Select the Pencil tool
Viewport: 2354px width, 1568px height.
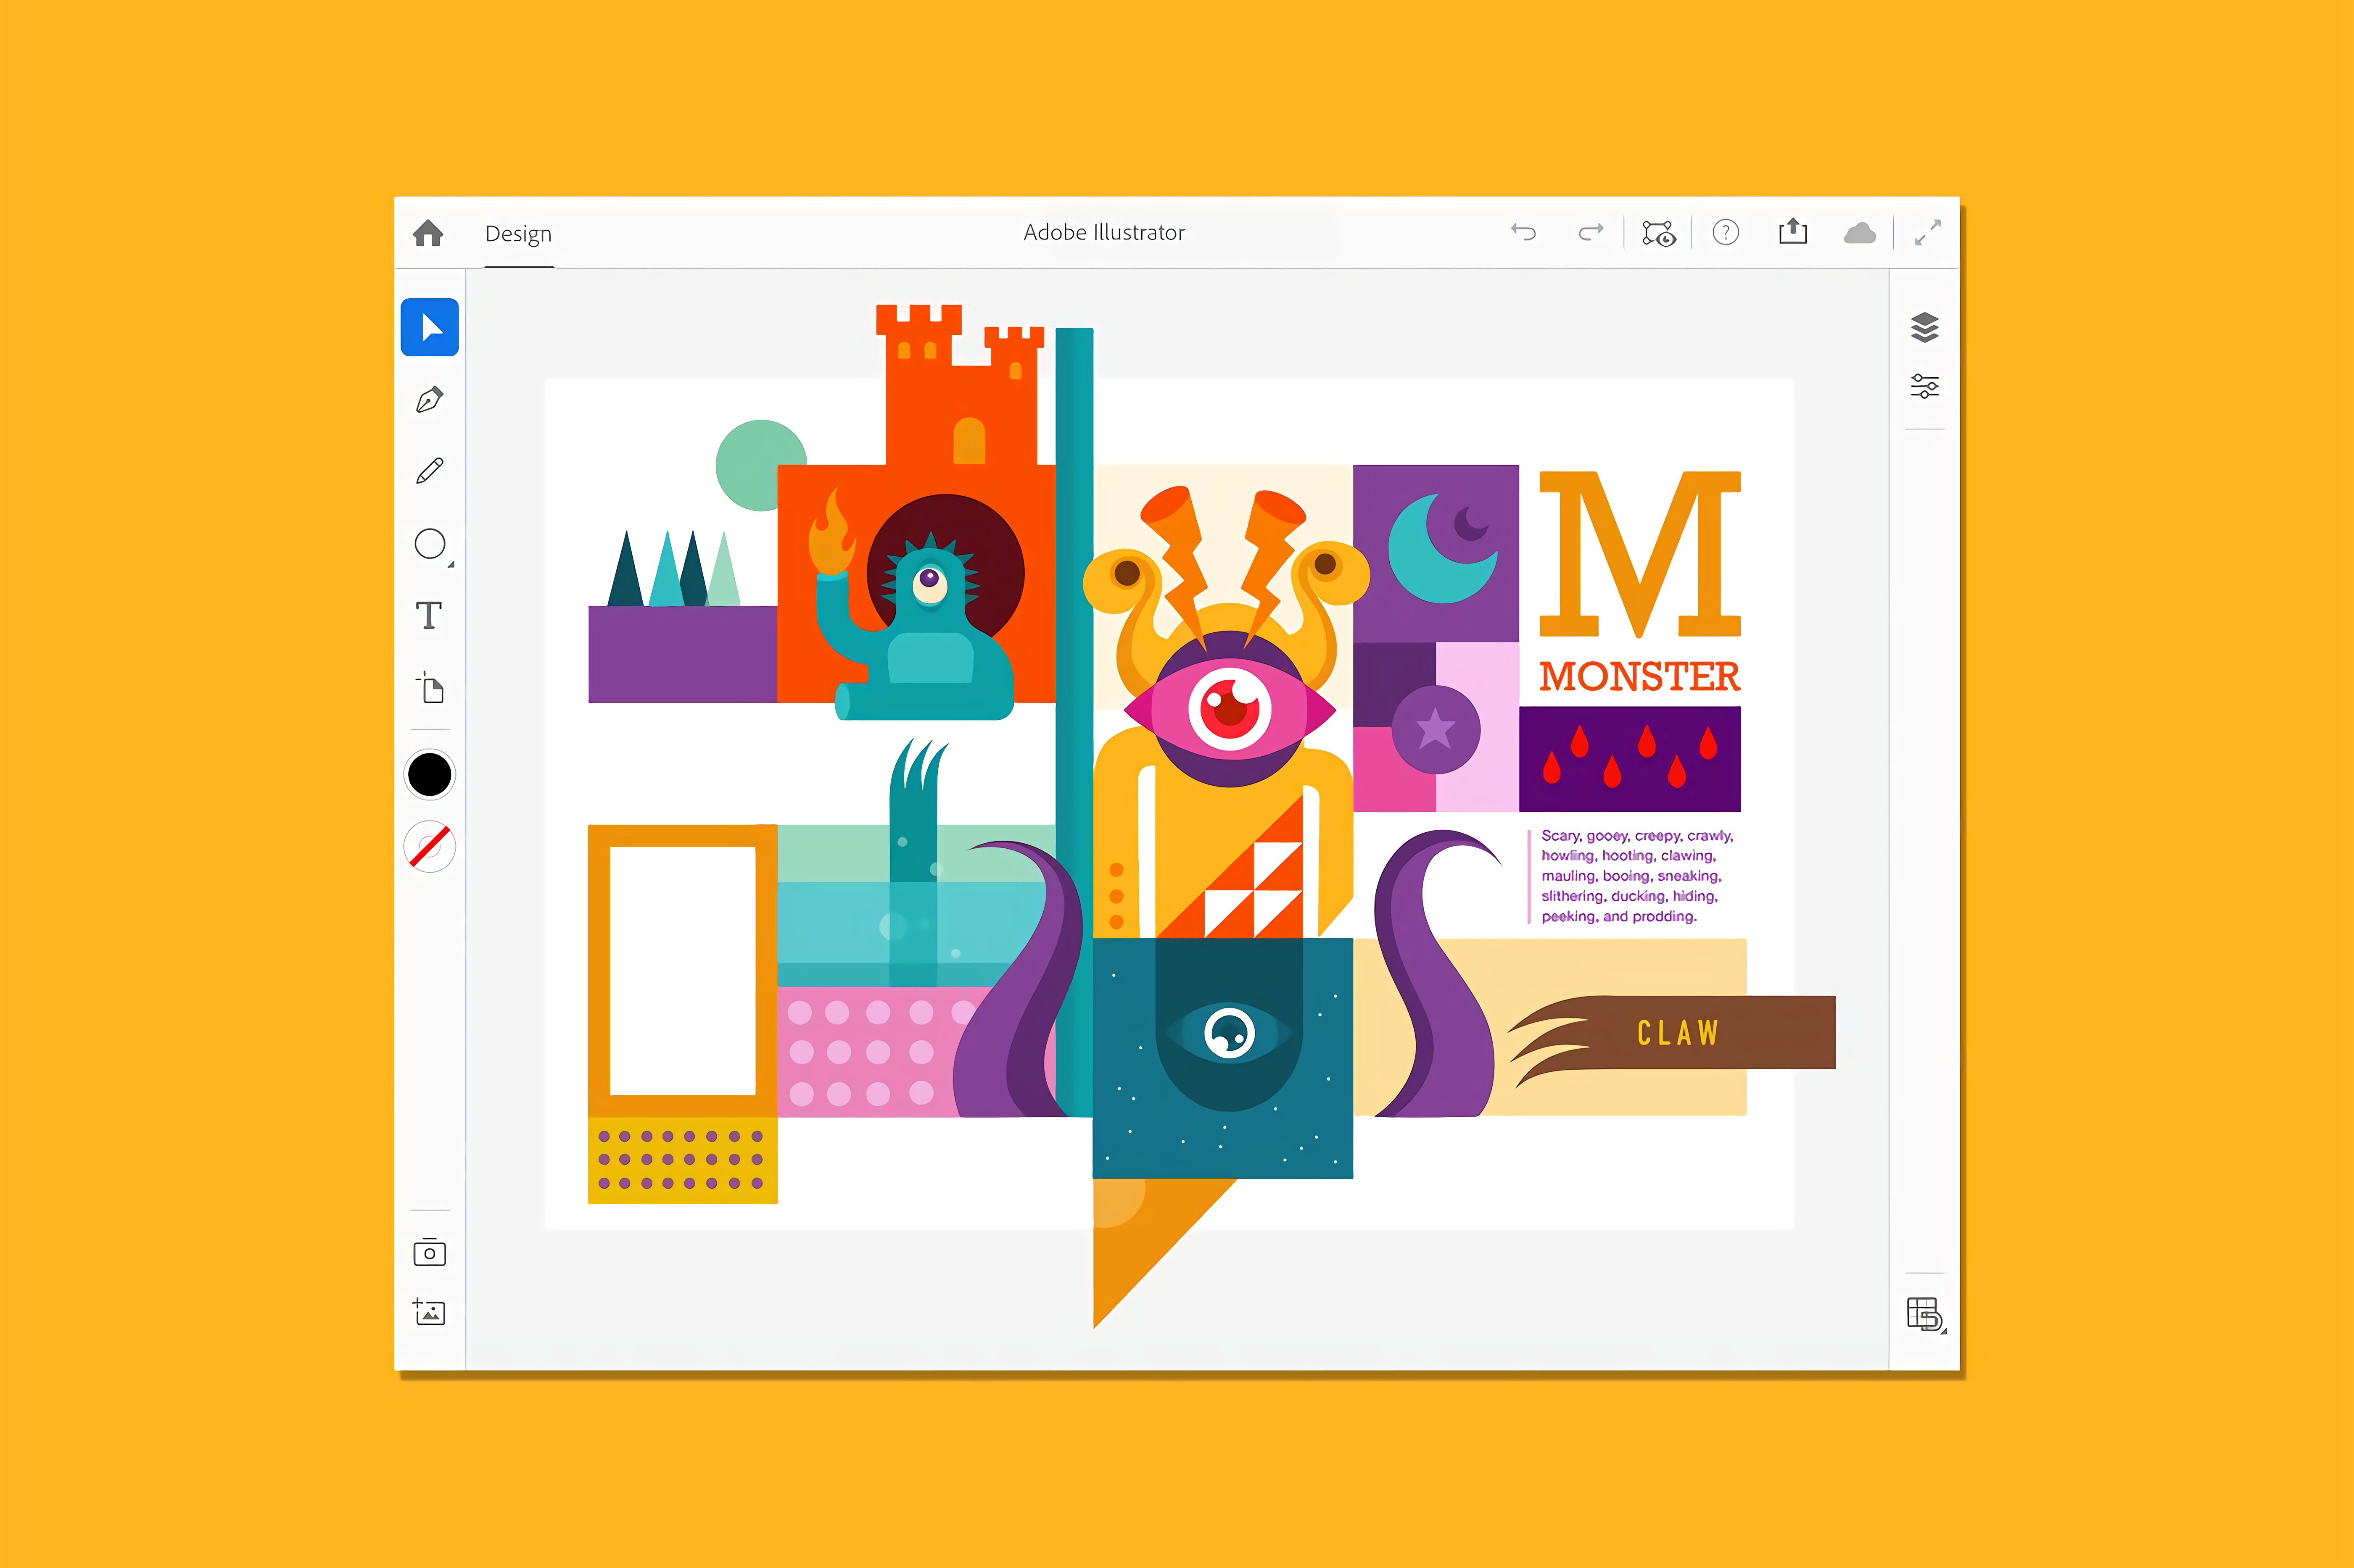[430, 471]
